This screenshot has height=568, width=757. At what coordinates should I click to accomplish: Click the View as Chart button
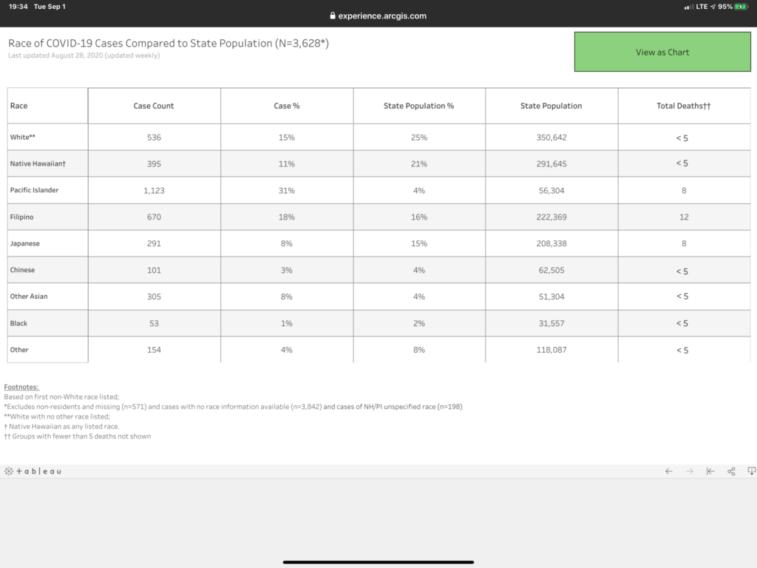coord(662,52)
